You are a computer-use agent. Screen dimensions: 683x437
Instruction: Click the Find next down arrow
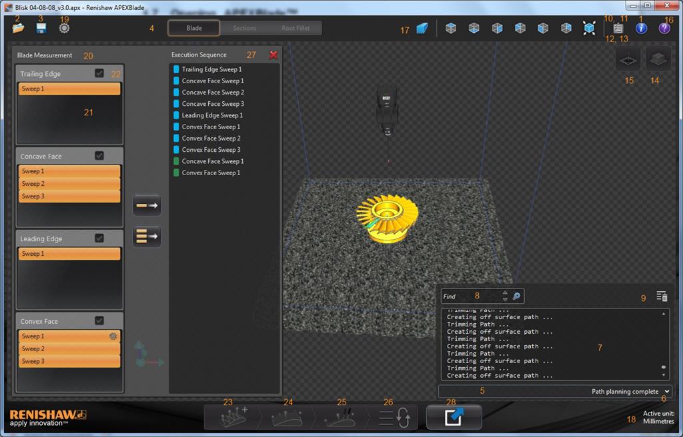505,300
